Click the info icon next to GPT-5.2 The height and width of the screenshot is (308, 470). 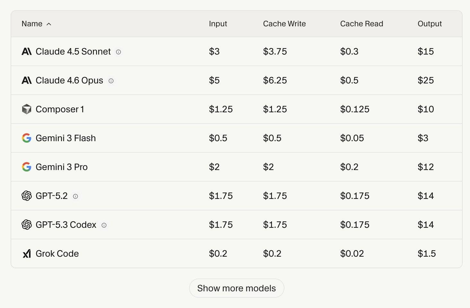(75, 196)
